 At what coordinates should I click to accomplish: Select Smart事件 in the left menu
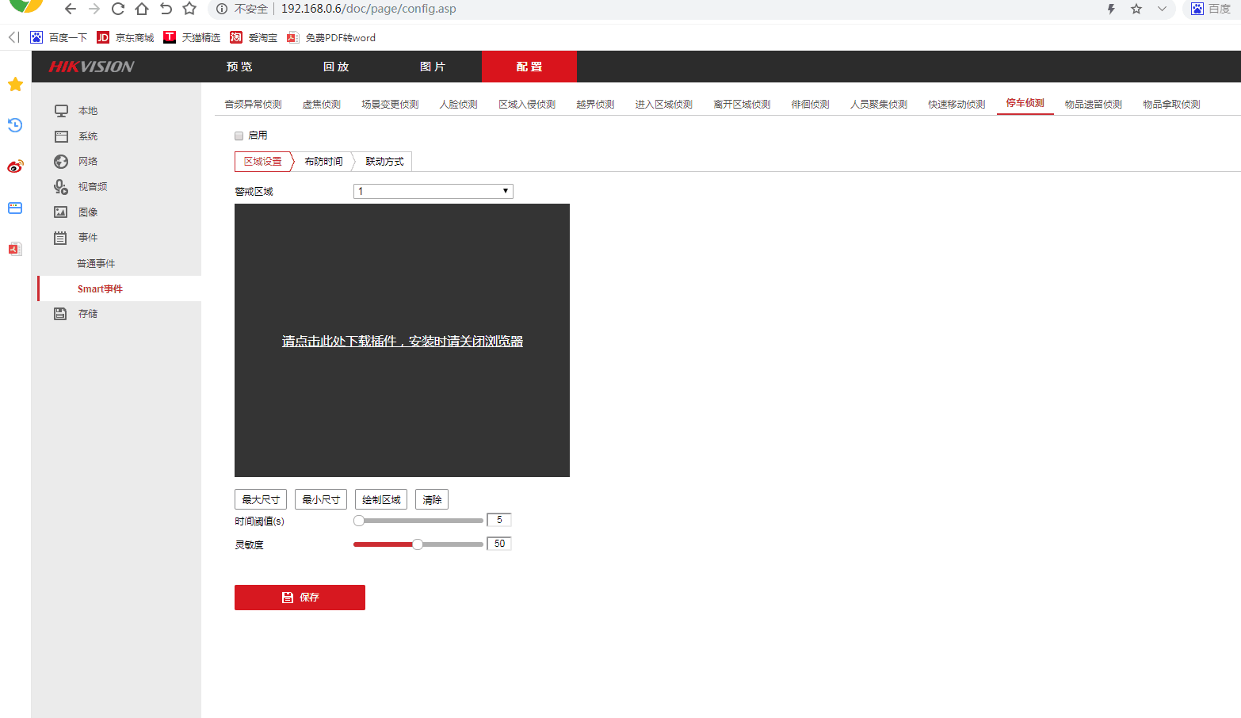tap(119, 288)
